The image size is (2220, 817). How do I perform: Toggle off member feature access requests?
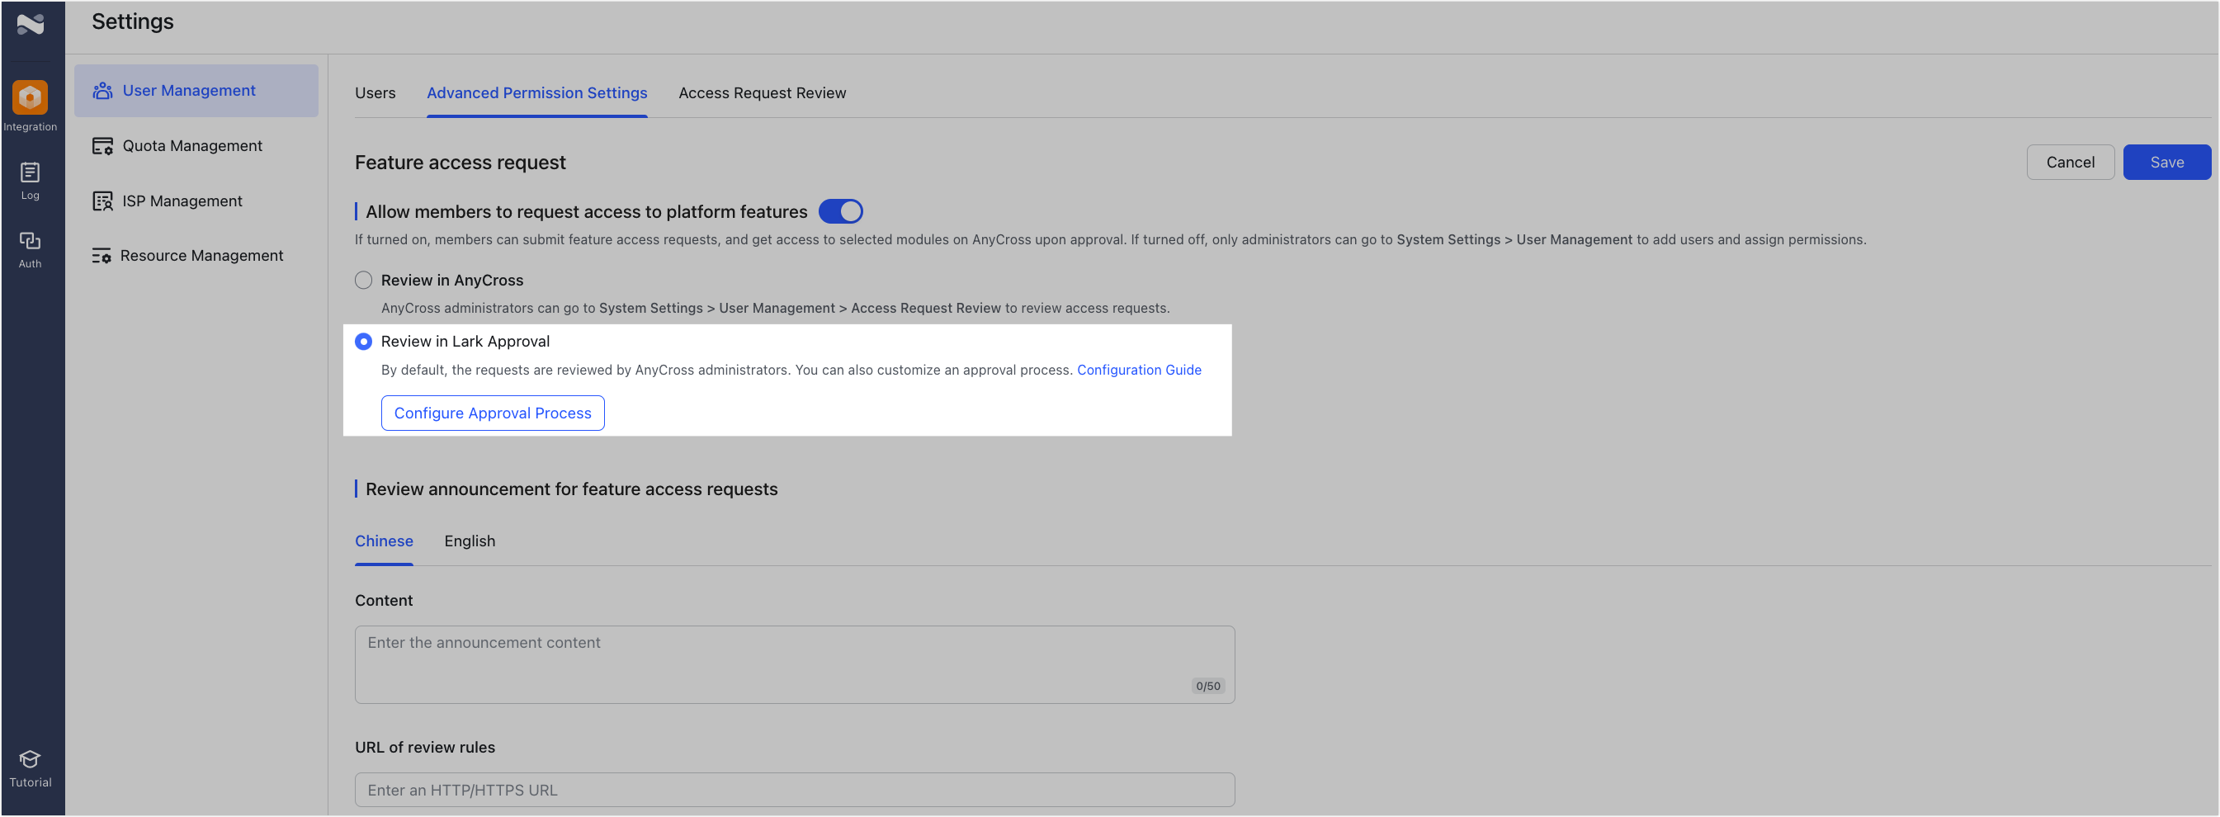[x=840, y=211]
